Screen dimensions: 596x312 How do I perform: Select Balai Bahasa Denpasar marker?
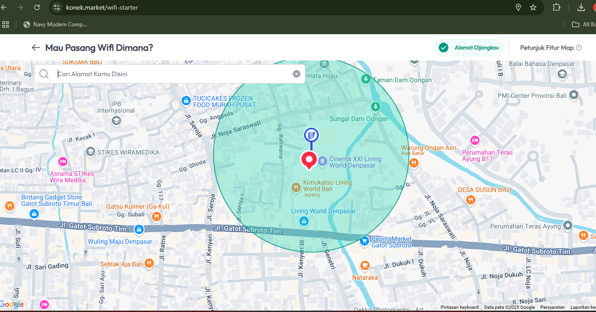[x=562, y=74]
